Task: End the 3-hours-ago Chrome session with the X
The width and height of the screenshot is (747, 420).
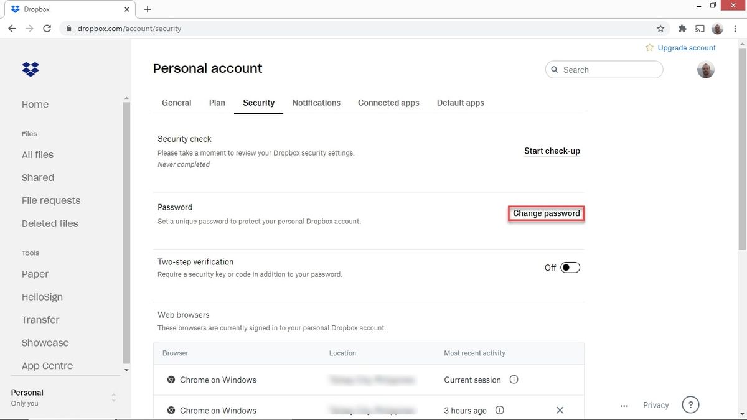Action: [559, 410]
